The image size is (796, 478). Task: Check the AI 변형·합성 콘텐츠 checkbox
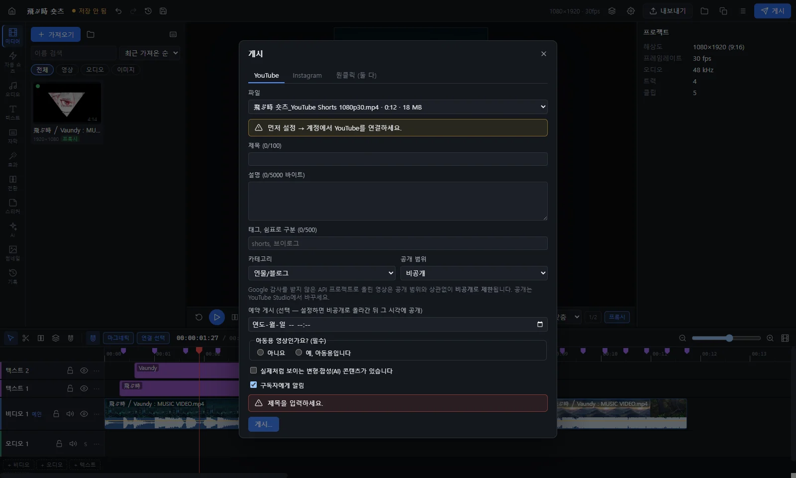click(254, 370)
